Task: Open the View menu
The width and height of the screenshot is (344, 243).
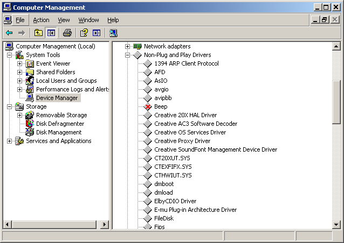Action: tap(64, 20)
